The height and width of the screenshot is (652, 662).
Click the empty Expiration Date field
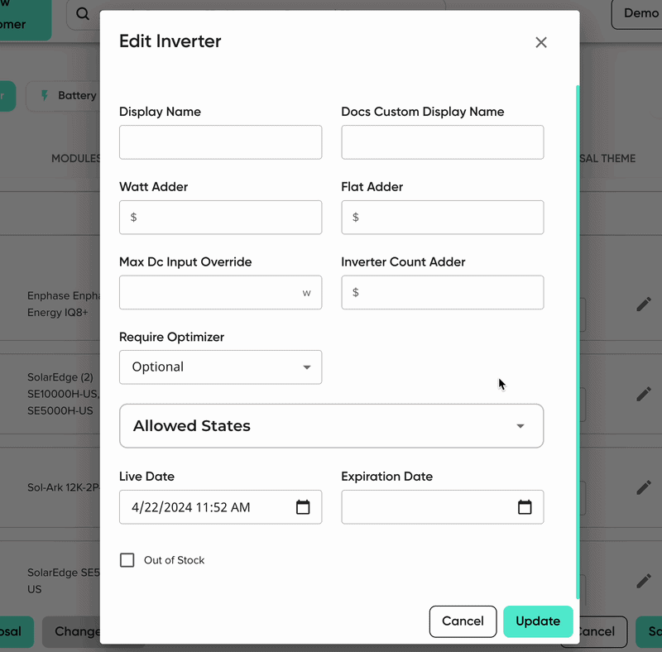(x=443, y=507)
